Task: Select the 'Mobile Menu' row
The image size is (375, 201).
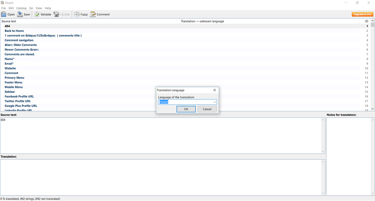Action: coord(185,87)
